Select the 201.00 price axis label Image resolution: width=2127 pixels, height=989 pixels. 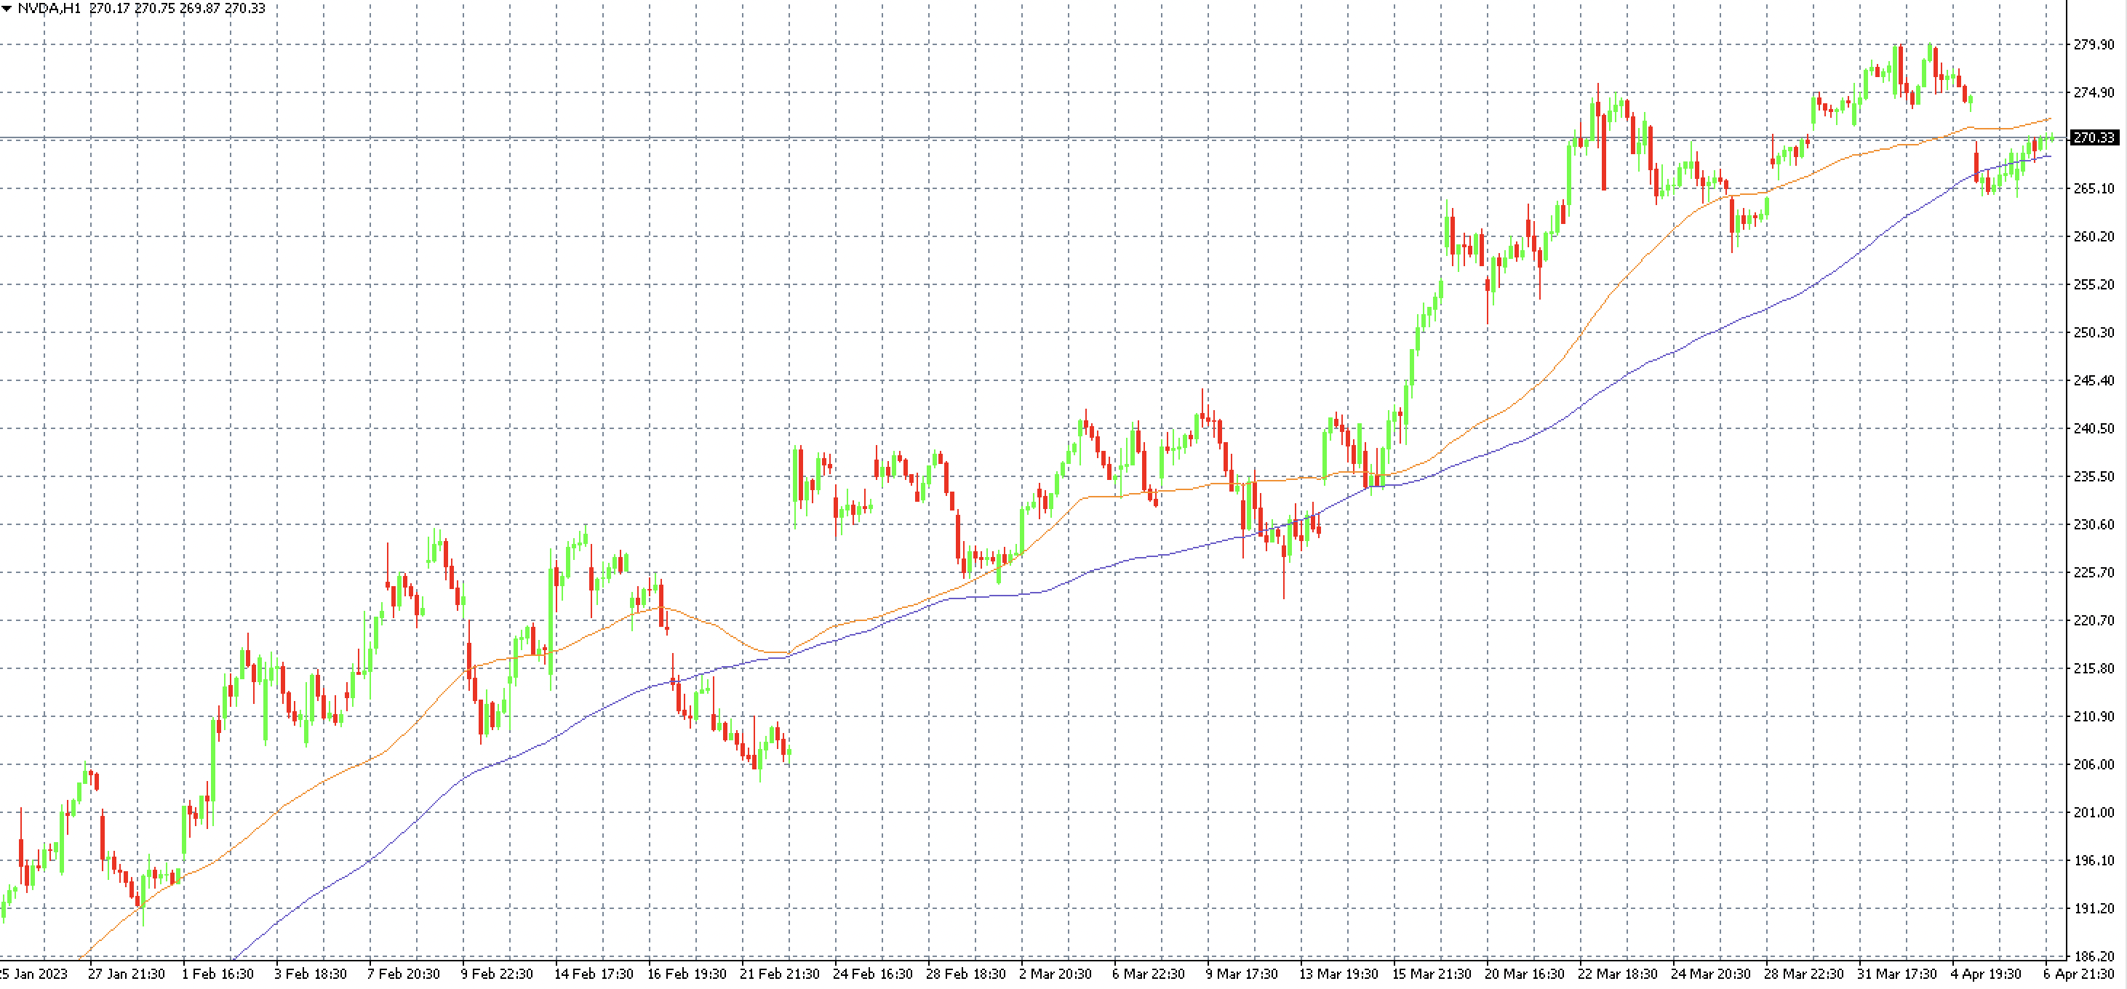(x=2094, y=812)
